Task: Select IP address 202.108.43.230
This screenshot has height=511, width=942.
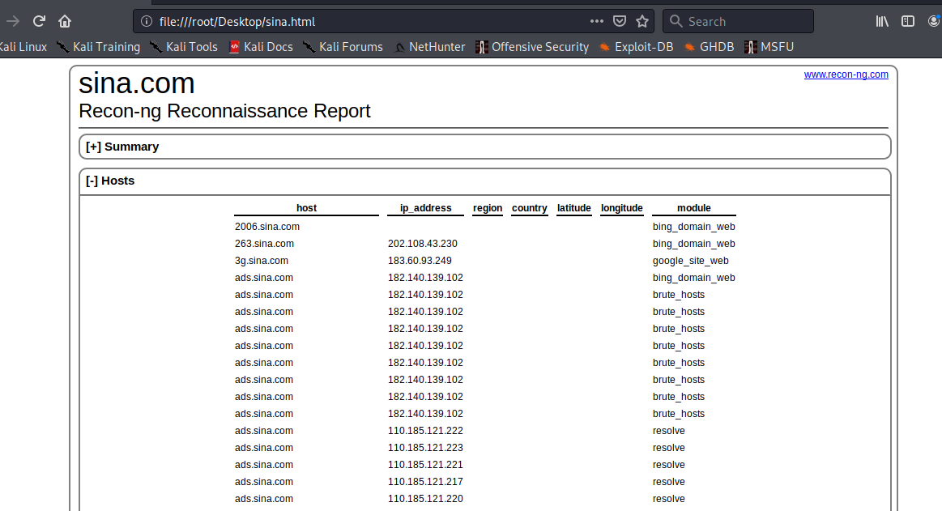Action: 422,244
